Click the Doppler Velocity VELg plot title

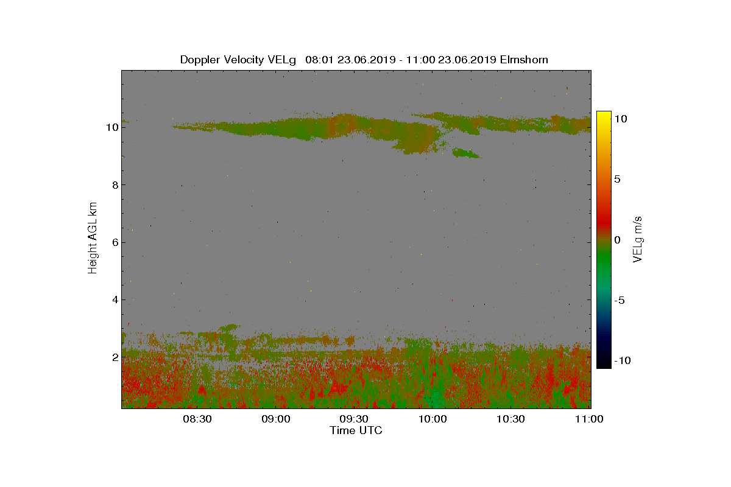click(x=364, y=60)
